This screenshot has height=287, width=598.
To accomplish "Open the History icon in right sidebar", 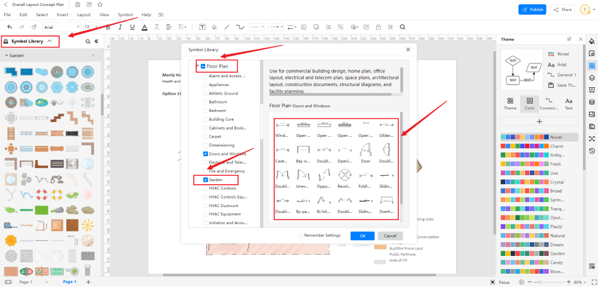I will click(x=591, y=151).
